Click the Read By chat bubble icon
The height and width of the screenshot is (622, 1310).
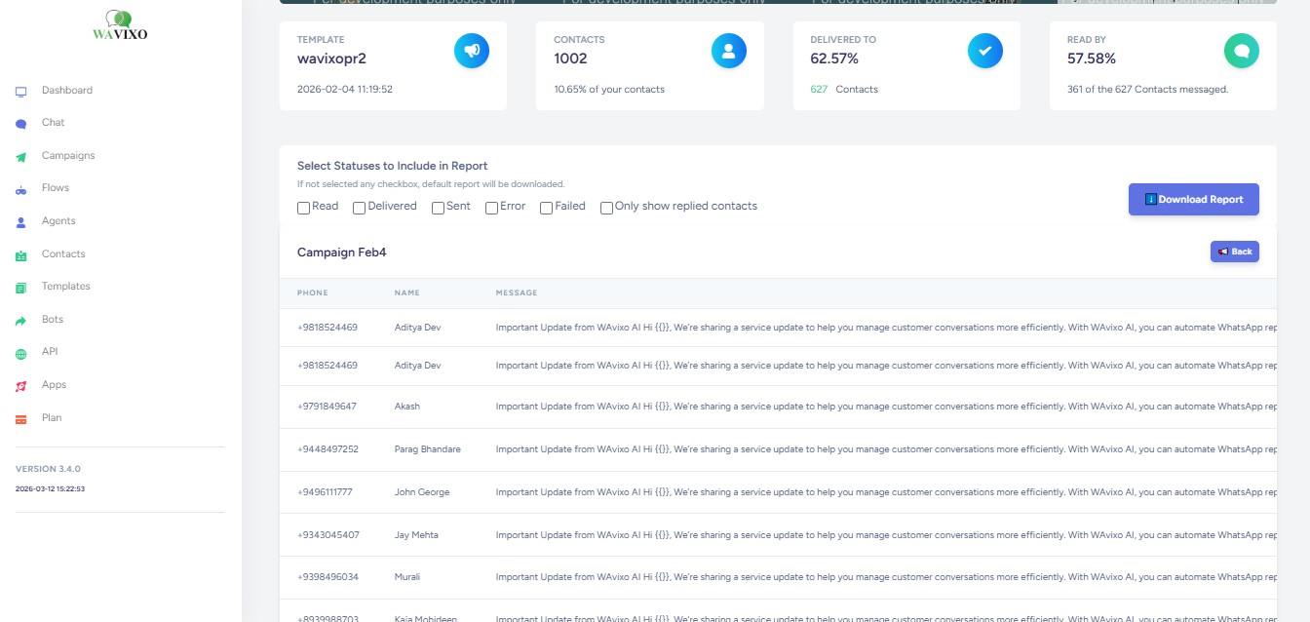click(x=1241, y=51)
